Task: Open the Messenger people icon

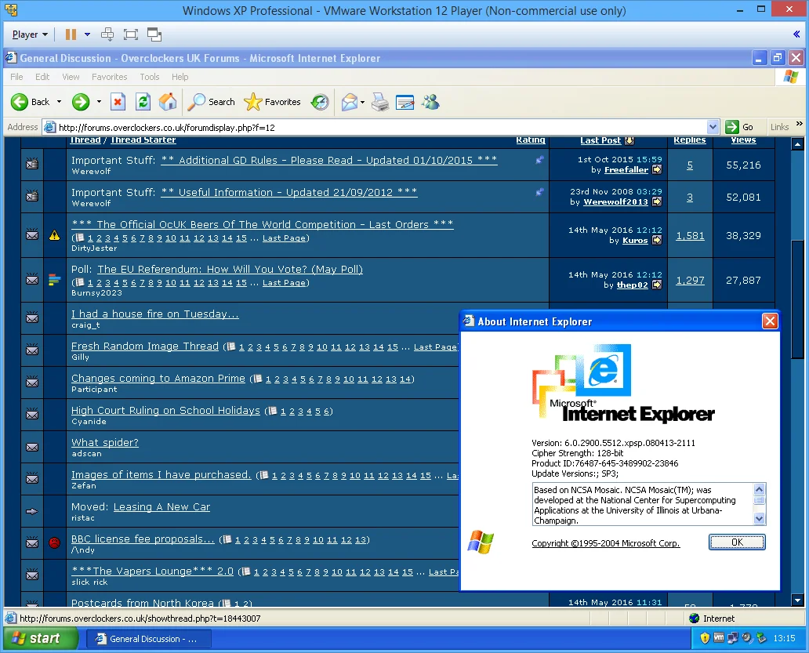Action: pyautogui.click(x=430, y=102)
